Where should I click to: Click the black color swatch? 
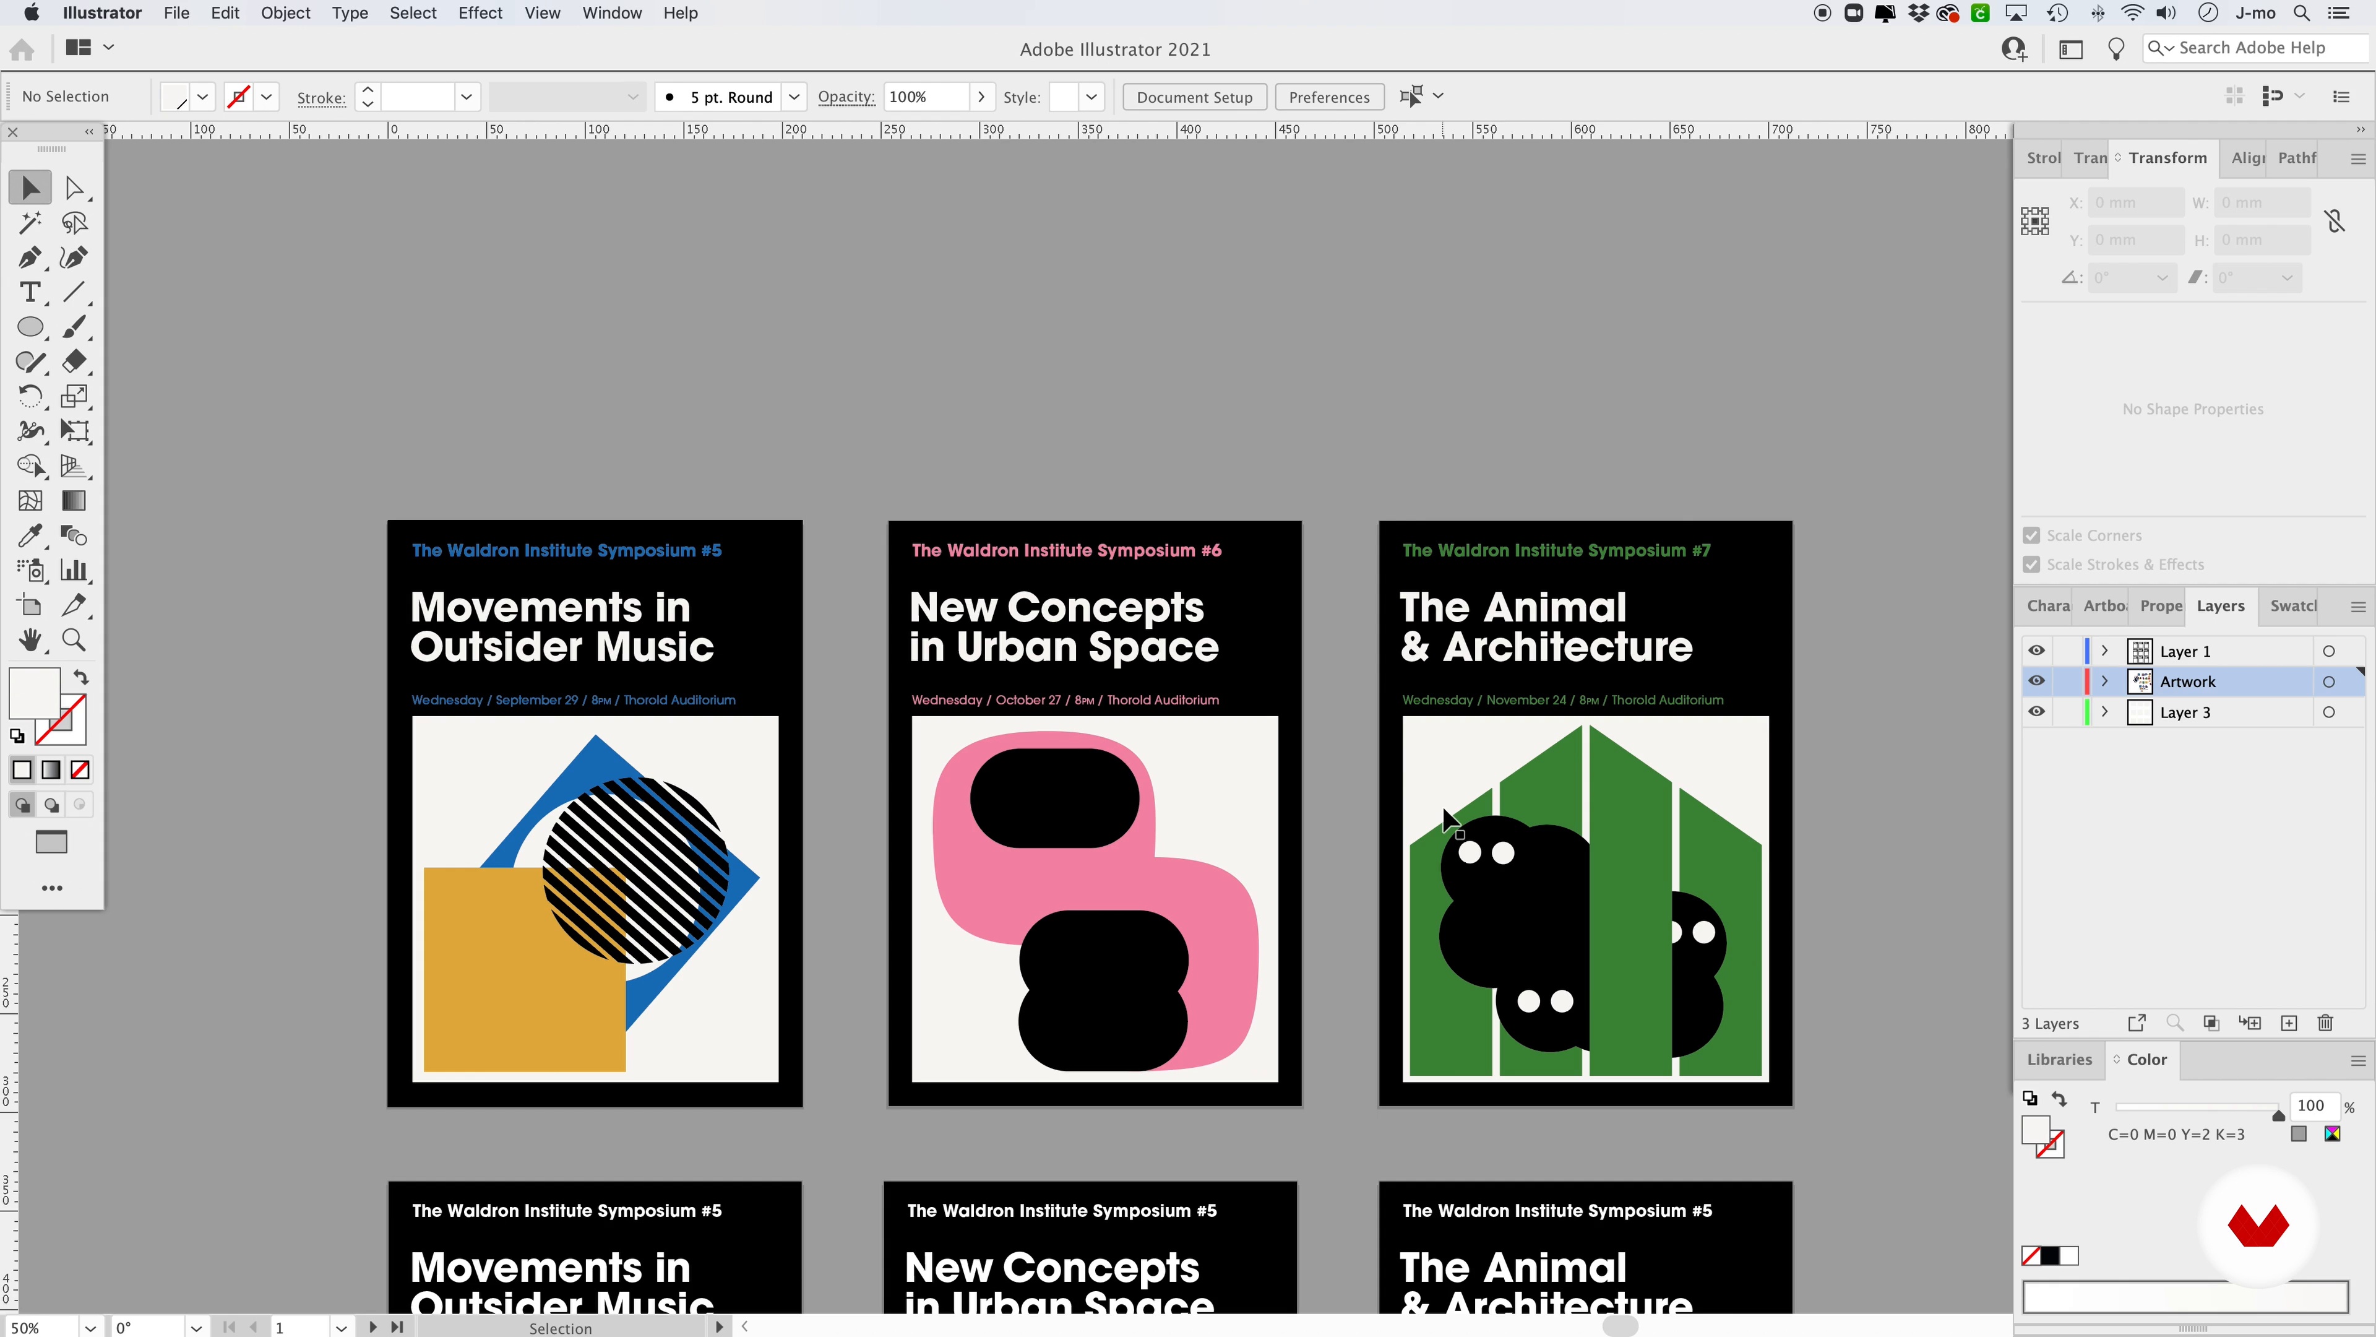tap(2049, 1256)
